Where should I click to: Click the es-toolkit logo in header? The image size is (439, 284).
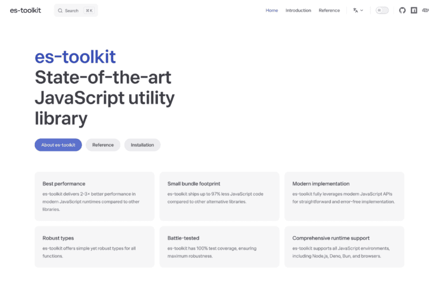pos(26,10)
